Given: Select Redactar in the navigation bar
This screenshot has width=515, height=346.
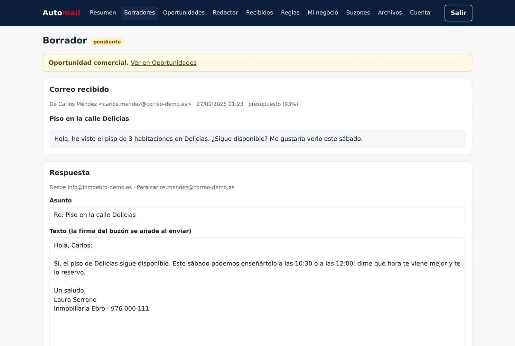Looking at the screenshot, I should click(x=225, y=13).
